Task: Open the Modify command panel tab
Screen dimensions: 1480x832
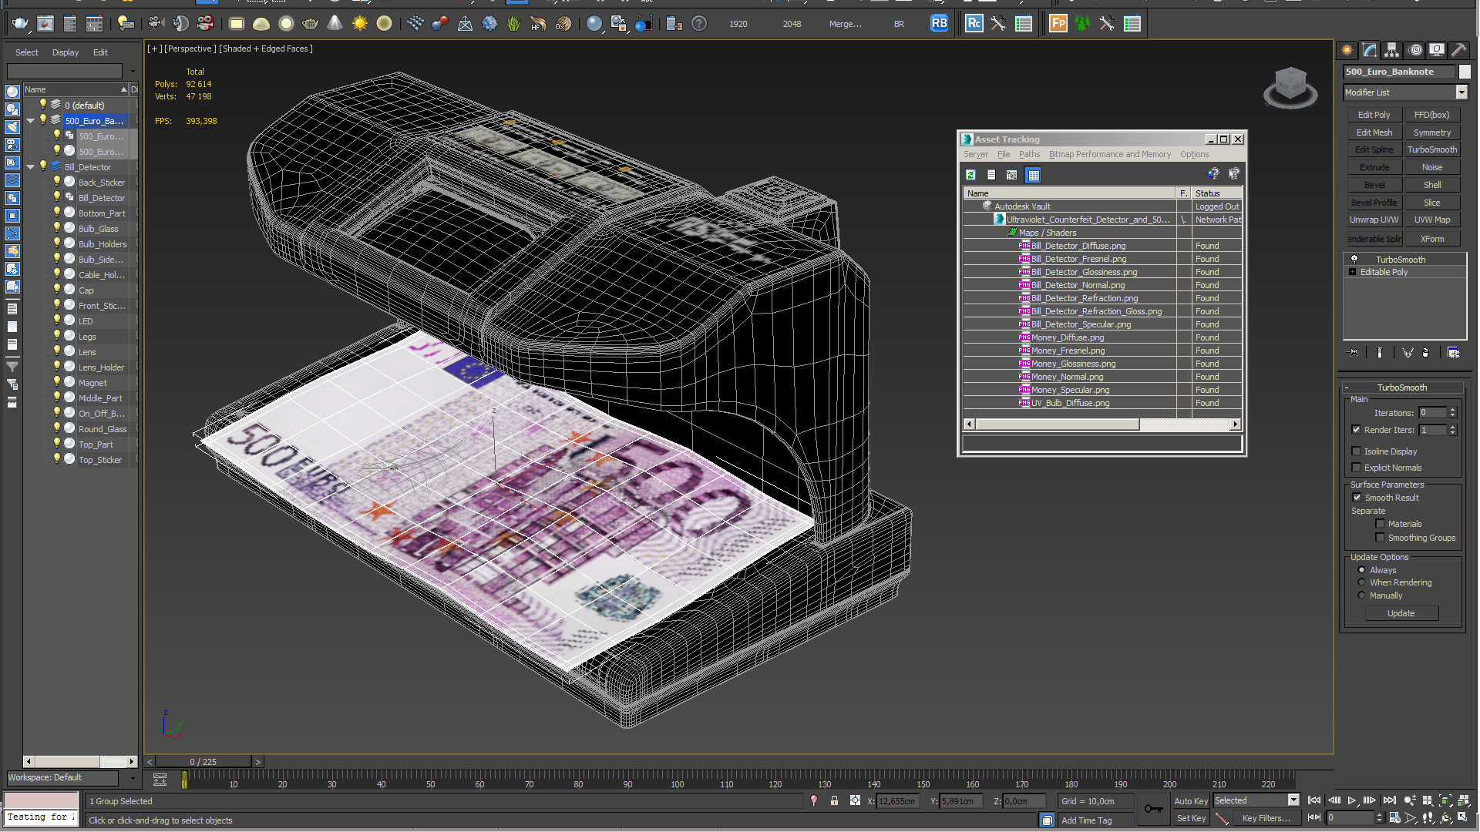Action: (x=1370, y=50)
